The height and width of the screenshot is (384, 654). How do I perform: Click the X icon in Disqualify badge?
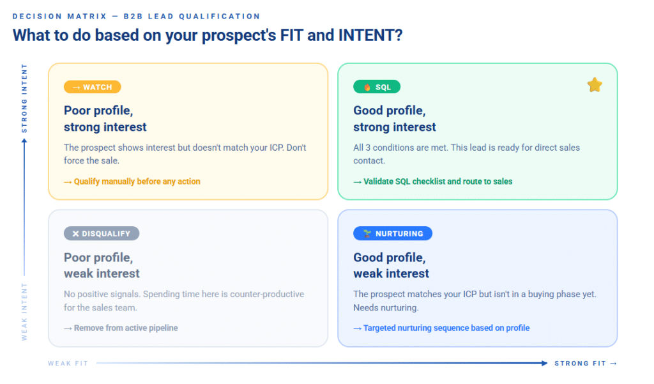(75, 234)
